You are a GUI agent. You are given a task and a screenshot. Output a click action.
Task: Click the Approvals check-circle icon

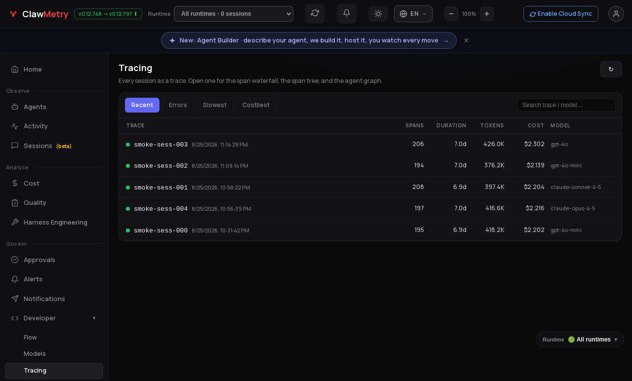tap(15, 260)
